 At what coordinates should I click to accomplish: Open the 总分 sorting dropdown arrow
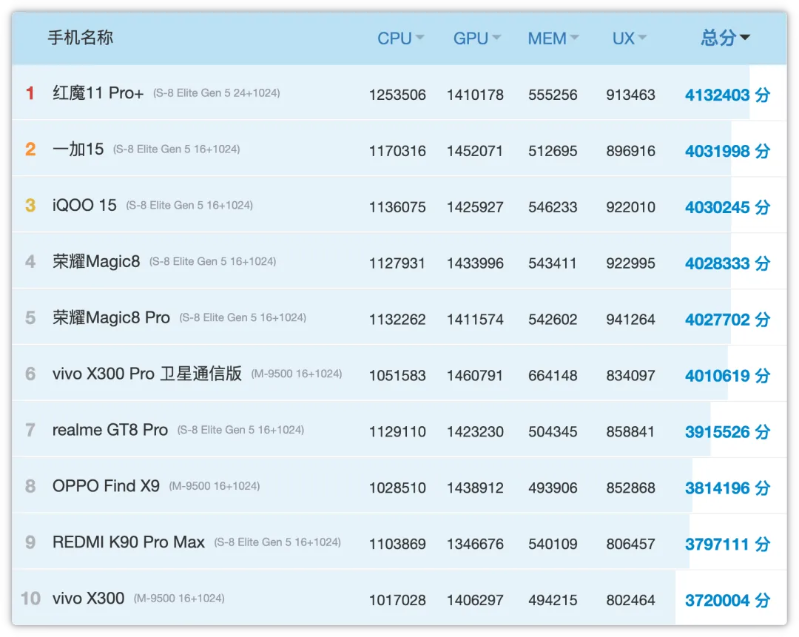click(x=745, y=36)
